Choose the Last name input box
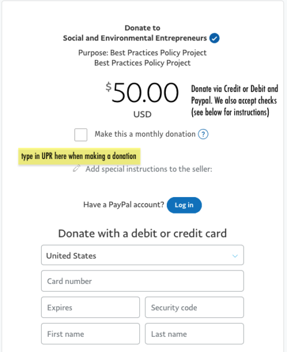 point(194,334)
